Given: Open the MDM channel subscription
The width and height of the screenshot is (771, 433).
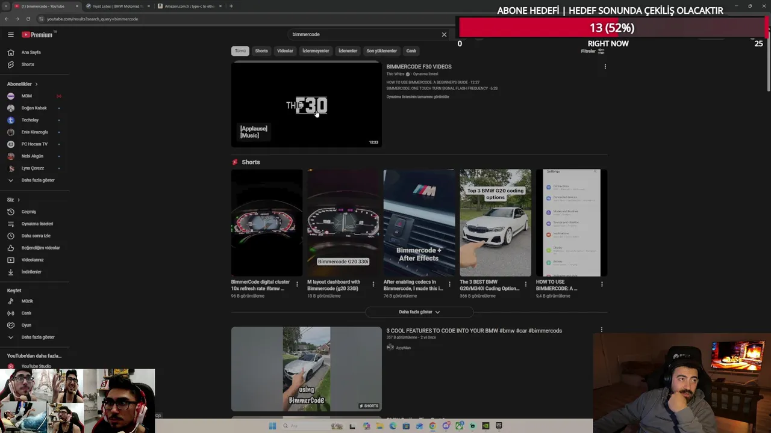Looking at the screenshot, I should [27, 96].
